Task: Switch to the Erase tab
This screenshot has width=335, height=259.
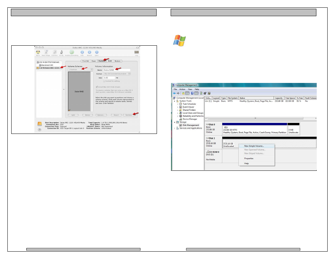Action: coord(93,61)
